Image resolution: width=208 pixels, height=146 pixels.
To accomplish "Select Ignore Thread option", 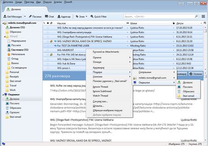I will [x=109, y=87].
